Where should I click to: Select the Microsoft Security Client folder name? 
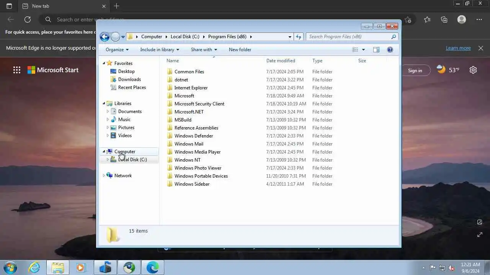[x=199, y=104]
